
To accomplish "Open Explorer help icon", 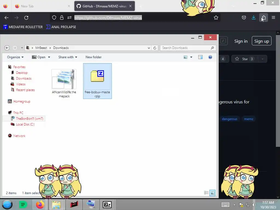I will pyautogui.click(x=210, y=57).
